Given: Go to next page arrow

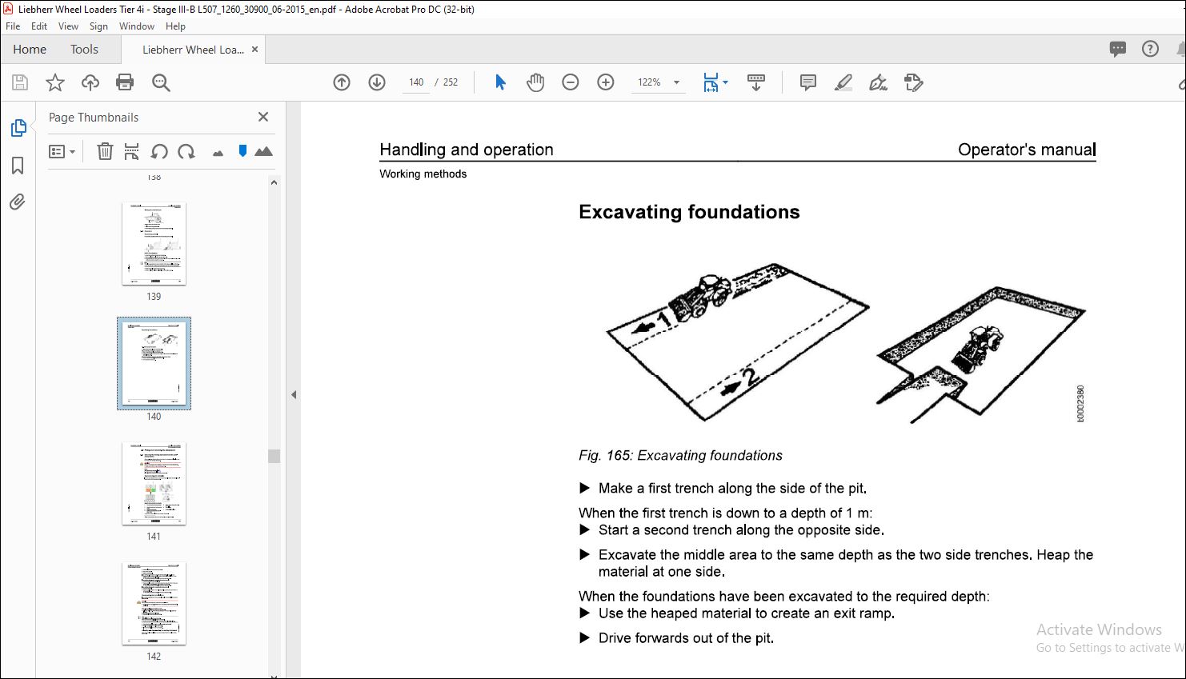Looking at the screenshot, I should click(x=377, y=82).
